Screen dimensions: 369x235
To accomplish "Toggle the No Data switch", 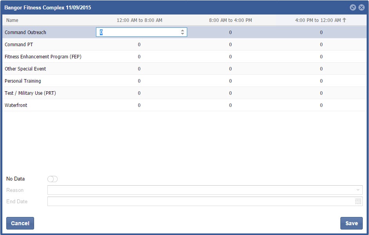I will pos(52,179).
